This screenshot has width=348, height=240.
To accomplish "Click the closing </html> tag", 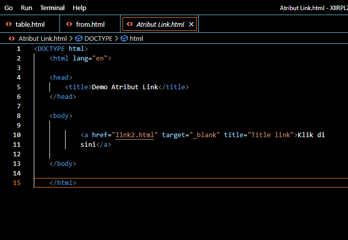I will pos(63,183).
